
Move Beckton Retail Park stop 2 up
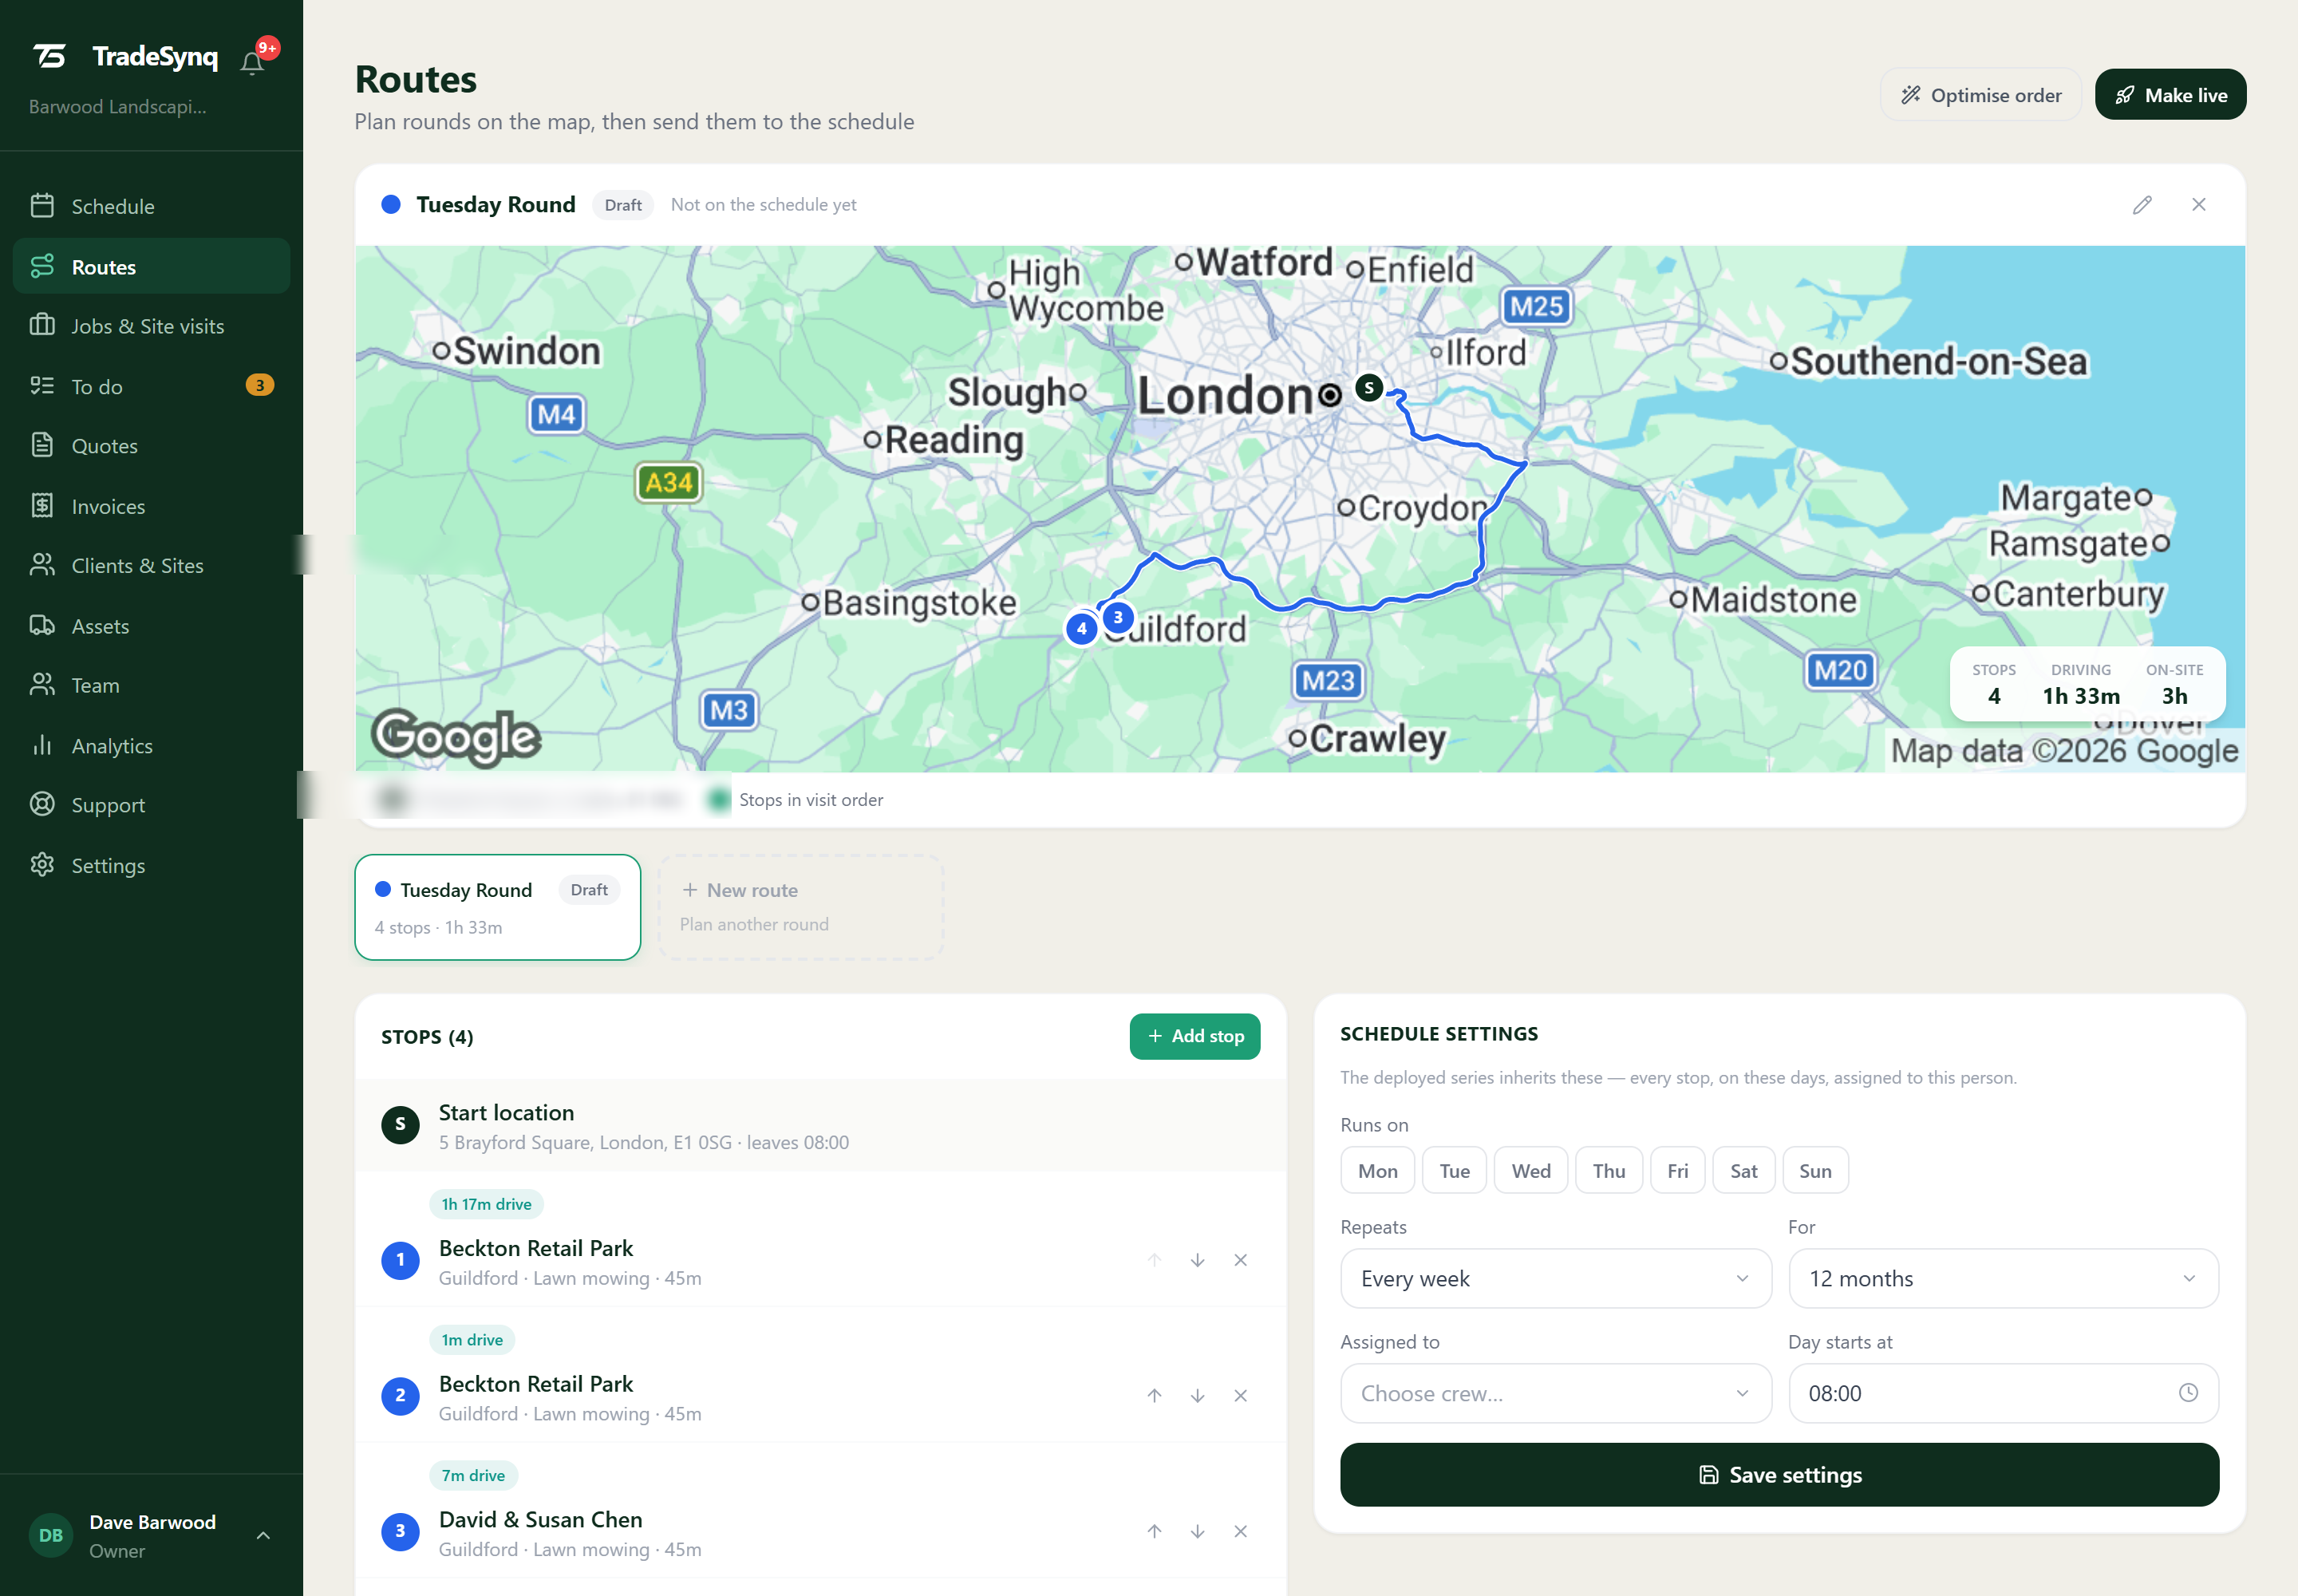tap(1154, 1395)
